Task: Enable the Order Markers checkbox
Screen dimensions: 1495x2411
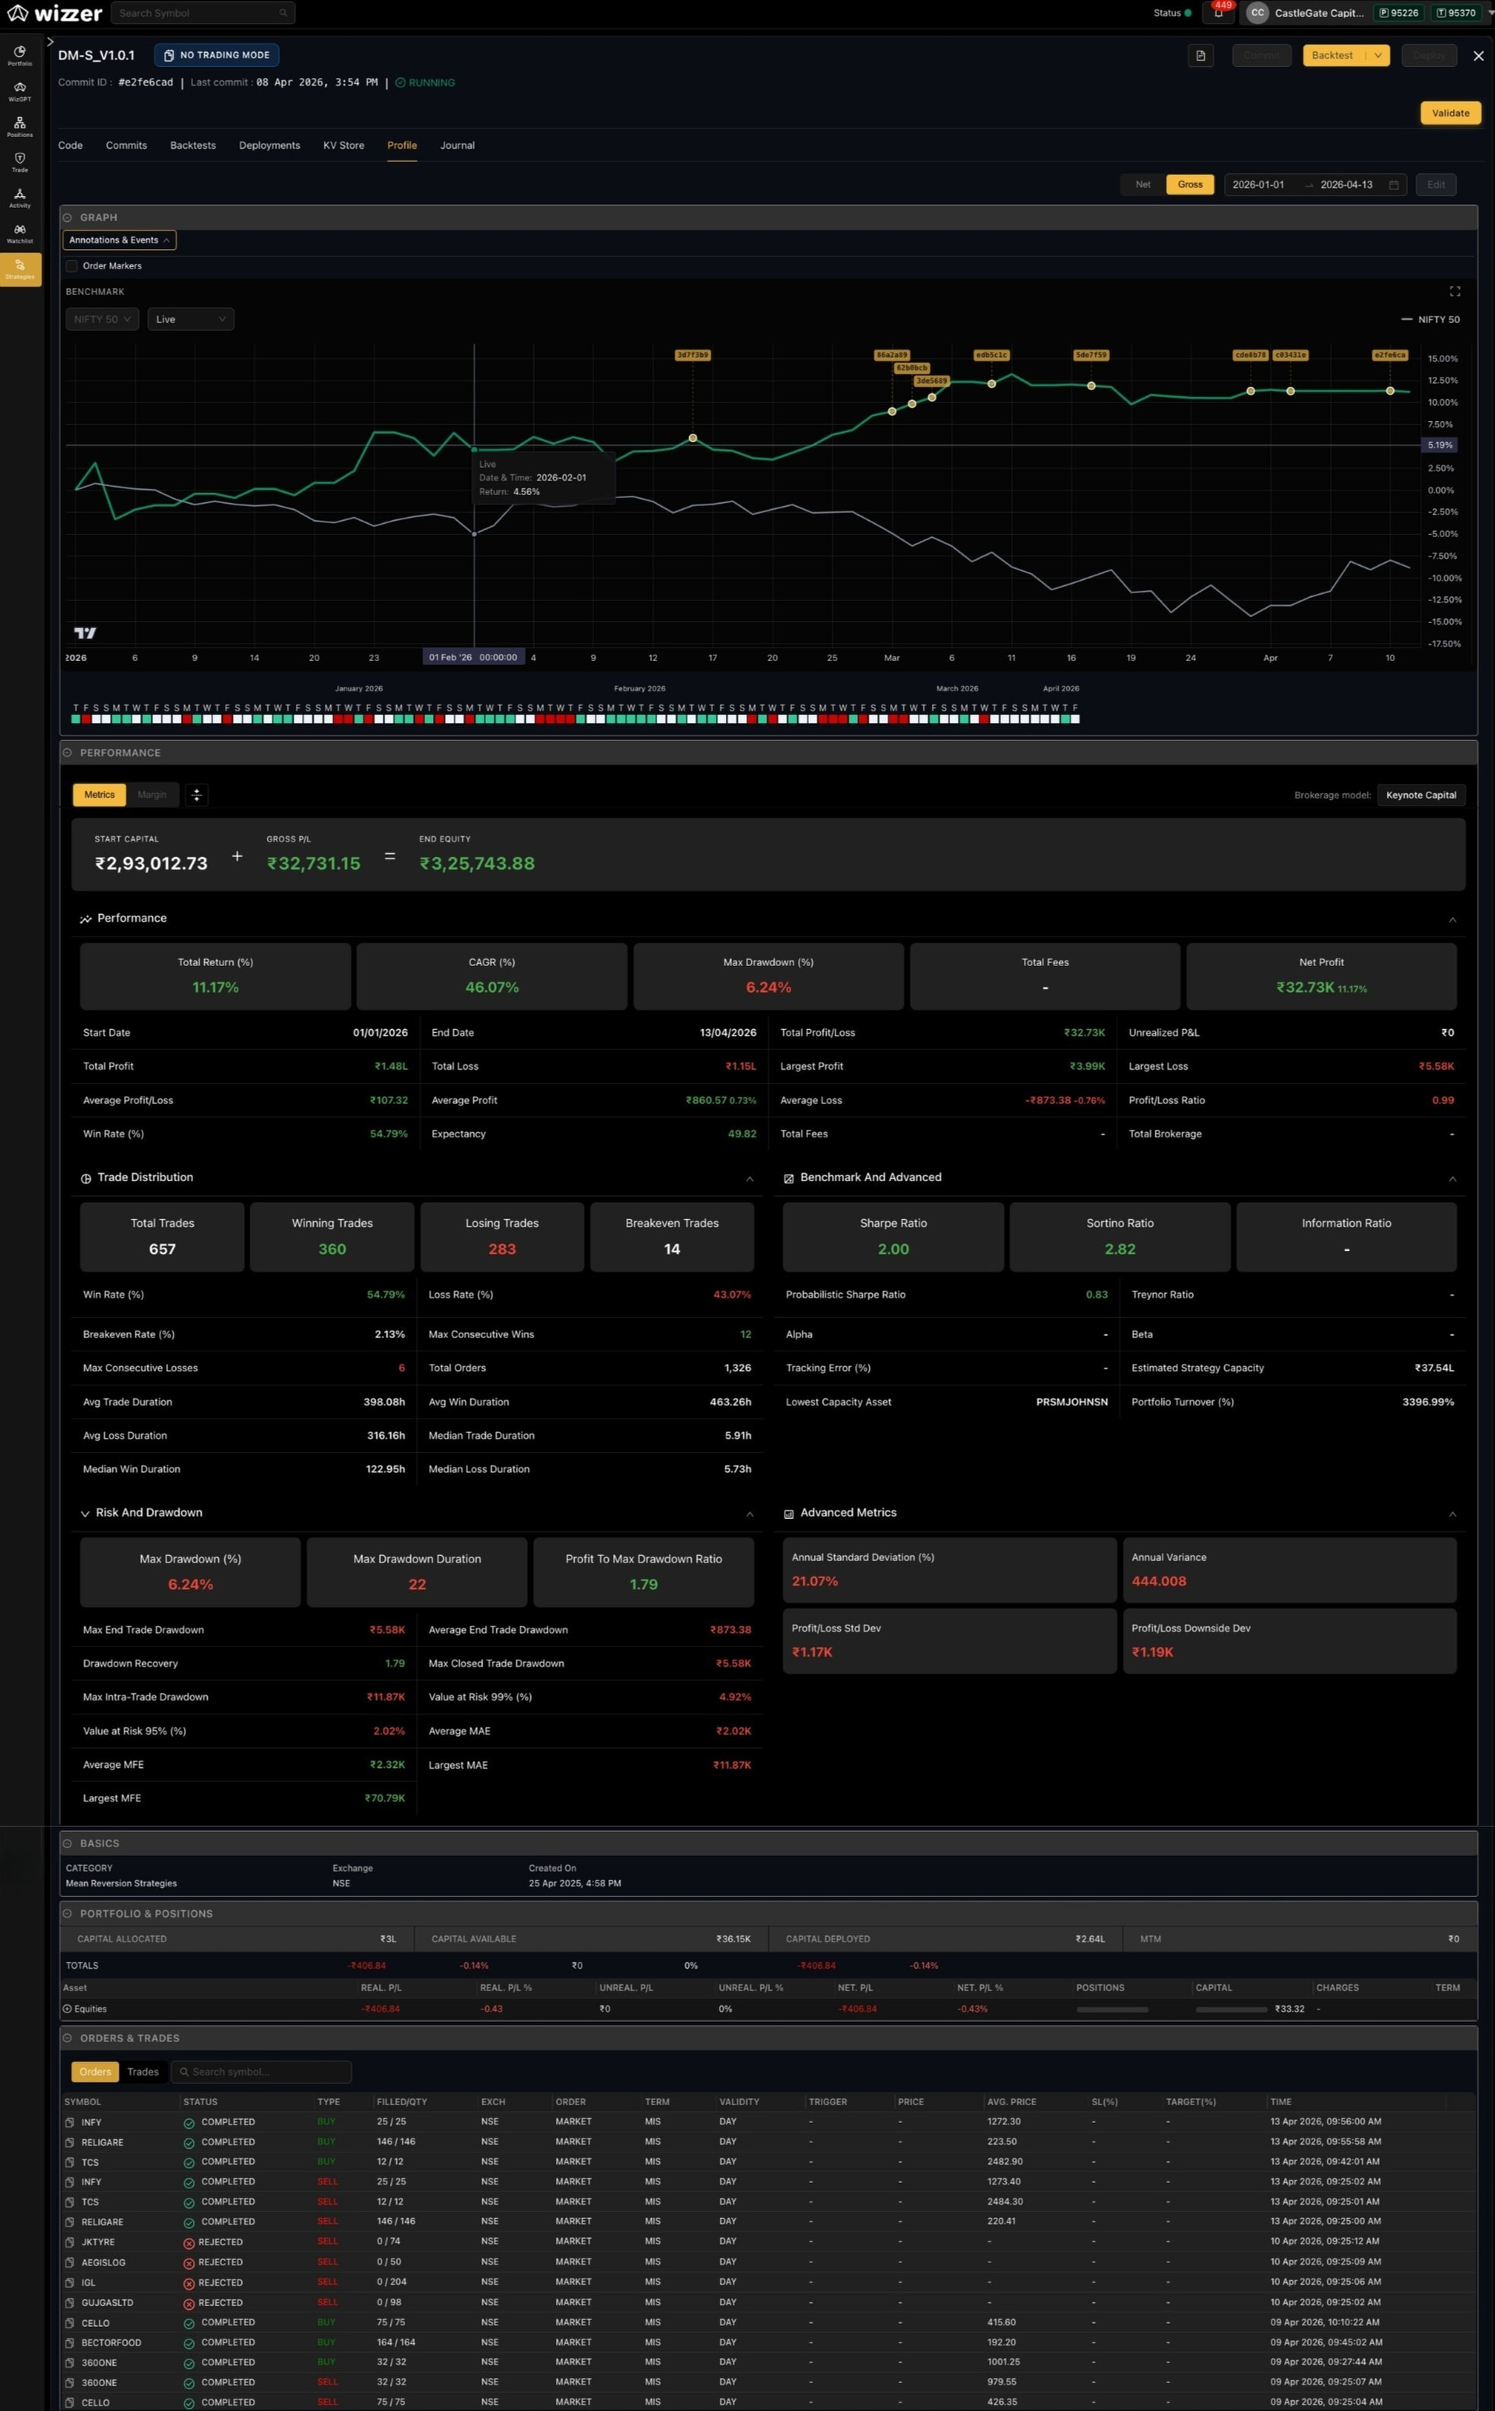Action: (71, 266)
